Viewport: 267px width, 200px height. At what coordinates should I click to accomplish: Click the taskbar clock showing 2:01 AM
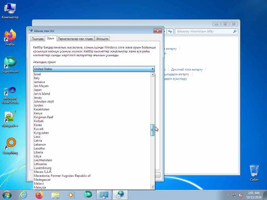254,195
